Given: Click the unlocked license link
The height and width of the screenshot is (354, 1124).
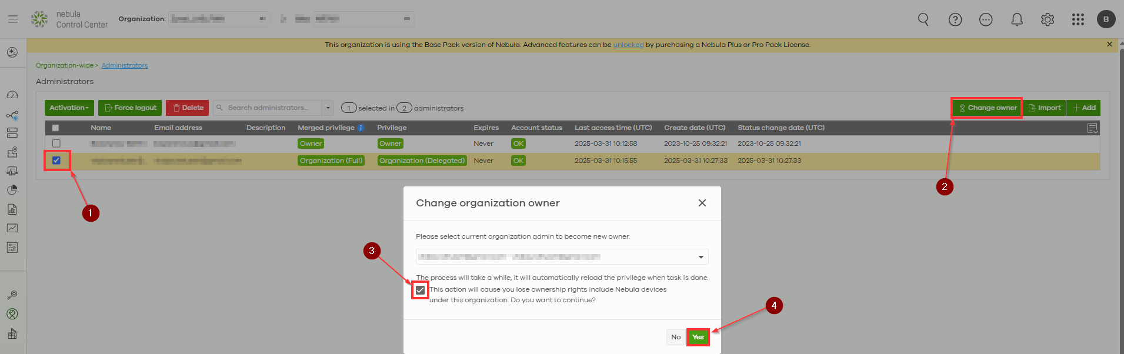Looking at the screenshot, I should [628, 45].
